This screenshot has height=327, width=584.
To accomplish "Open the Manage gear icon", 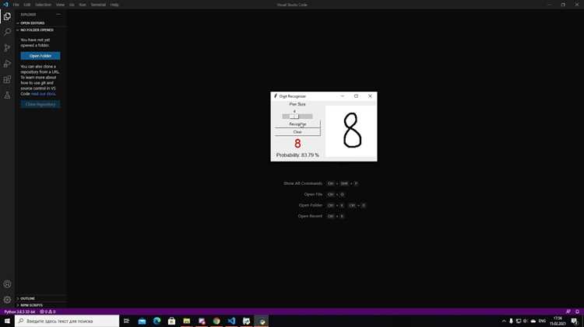I will tap(7, 300).
